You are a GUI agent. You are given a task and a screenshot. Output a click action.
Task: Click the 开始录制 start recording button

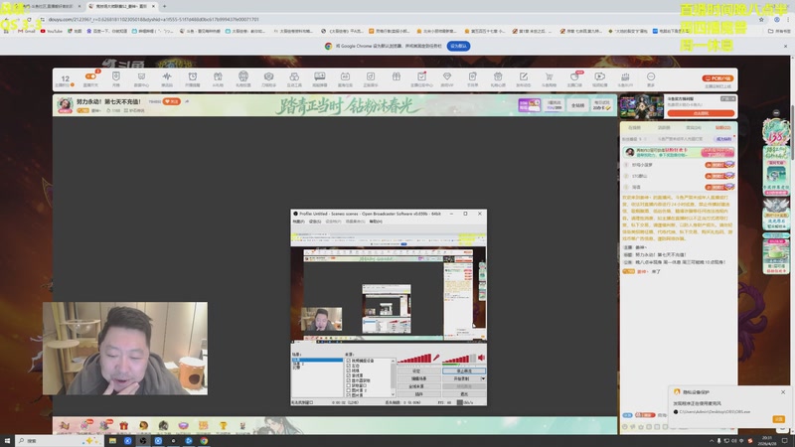click(461, 378)
